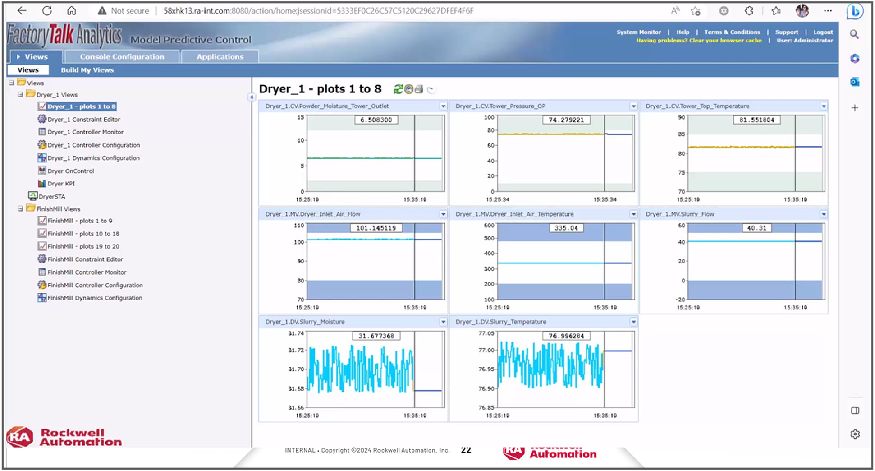Open dropdown for Tower_Top_Temperature plot
875x471 pixels.
click(824, 106)
